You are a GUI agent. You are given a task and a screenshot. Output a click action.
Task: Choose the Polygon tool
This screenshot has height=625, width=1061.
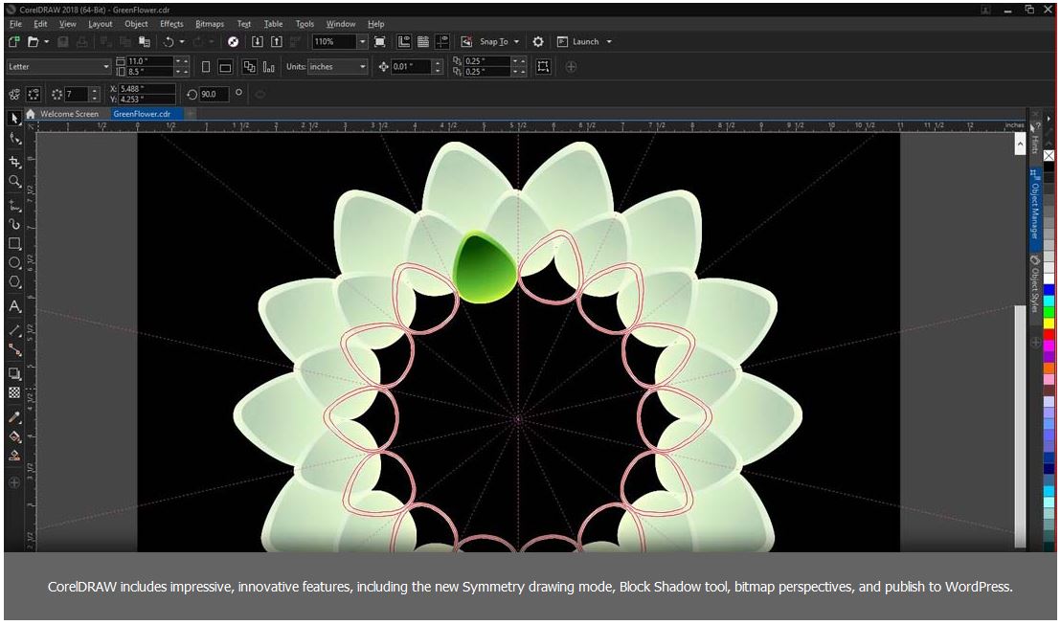14,282
